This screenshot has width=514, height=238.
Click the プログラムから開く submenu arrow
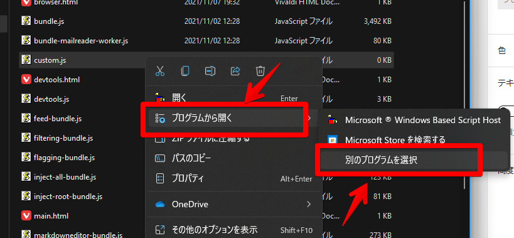tap(309, 118)
